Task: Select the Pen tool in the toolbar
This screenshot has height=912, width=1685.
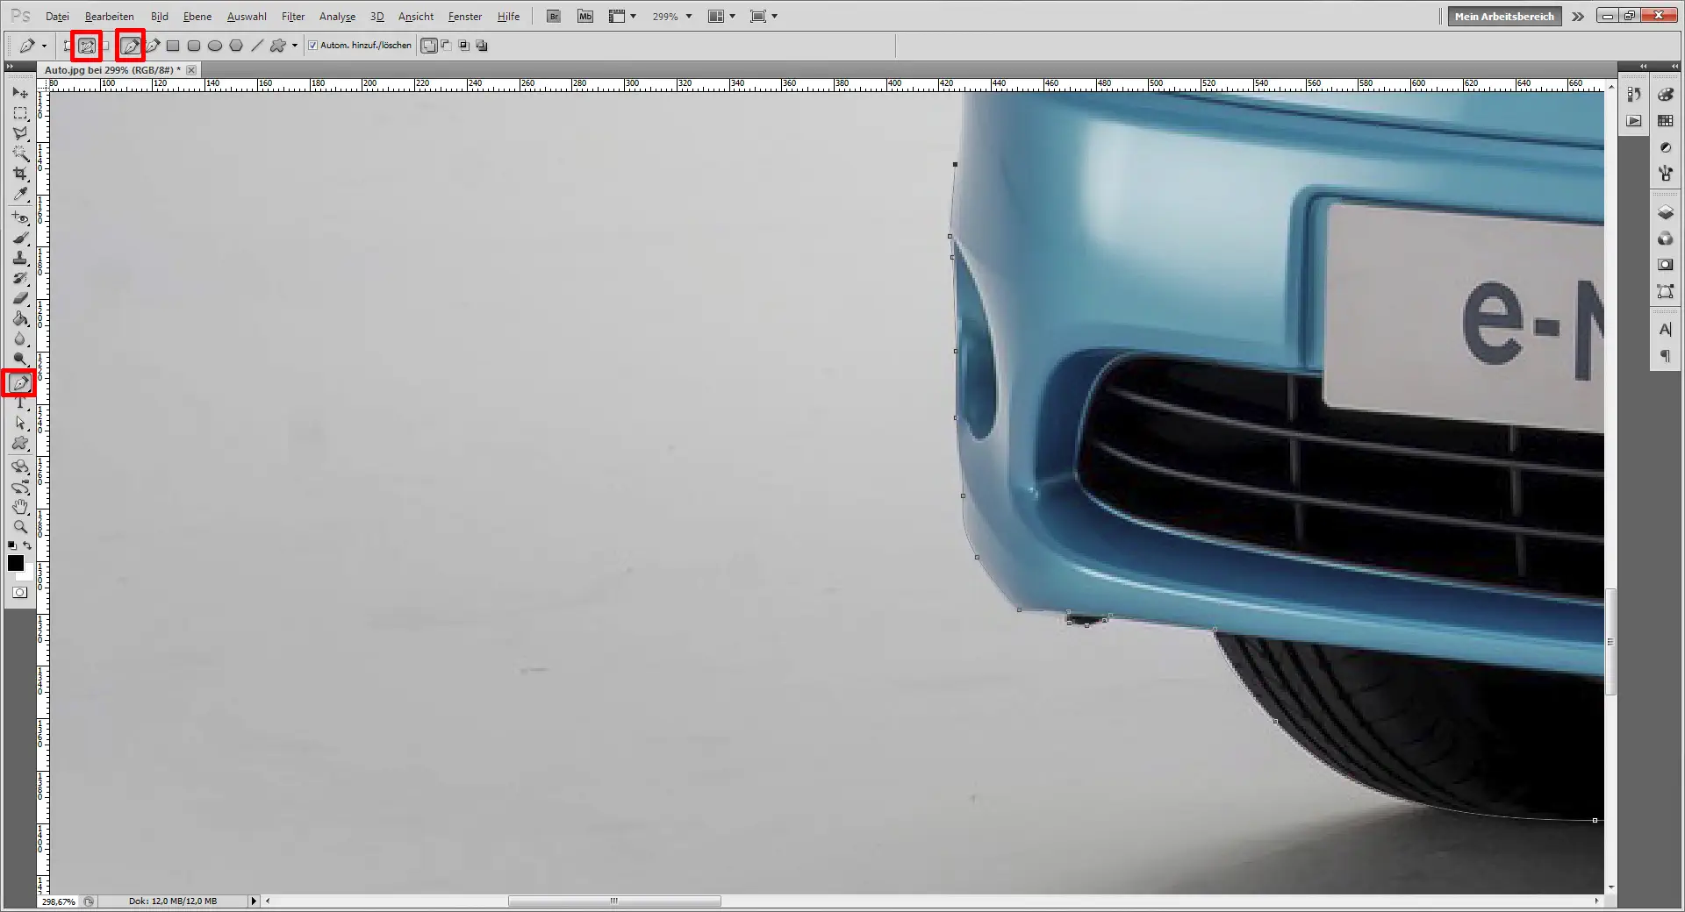Action: (x=21, y=383)
